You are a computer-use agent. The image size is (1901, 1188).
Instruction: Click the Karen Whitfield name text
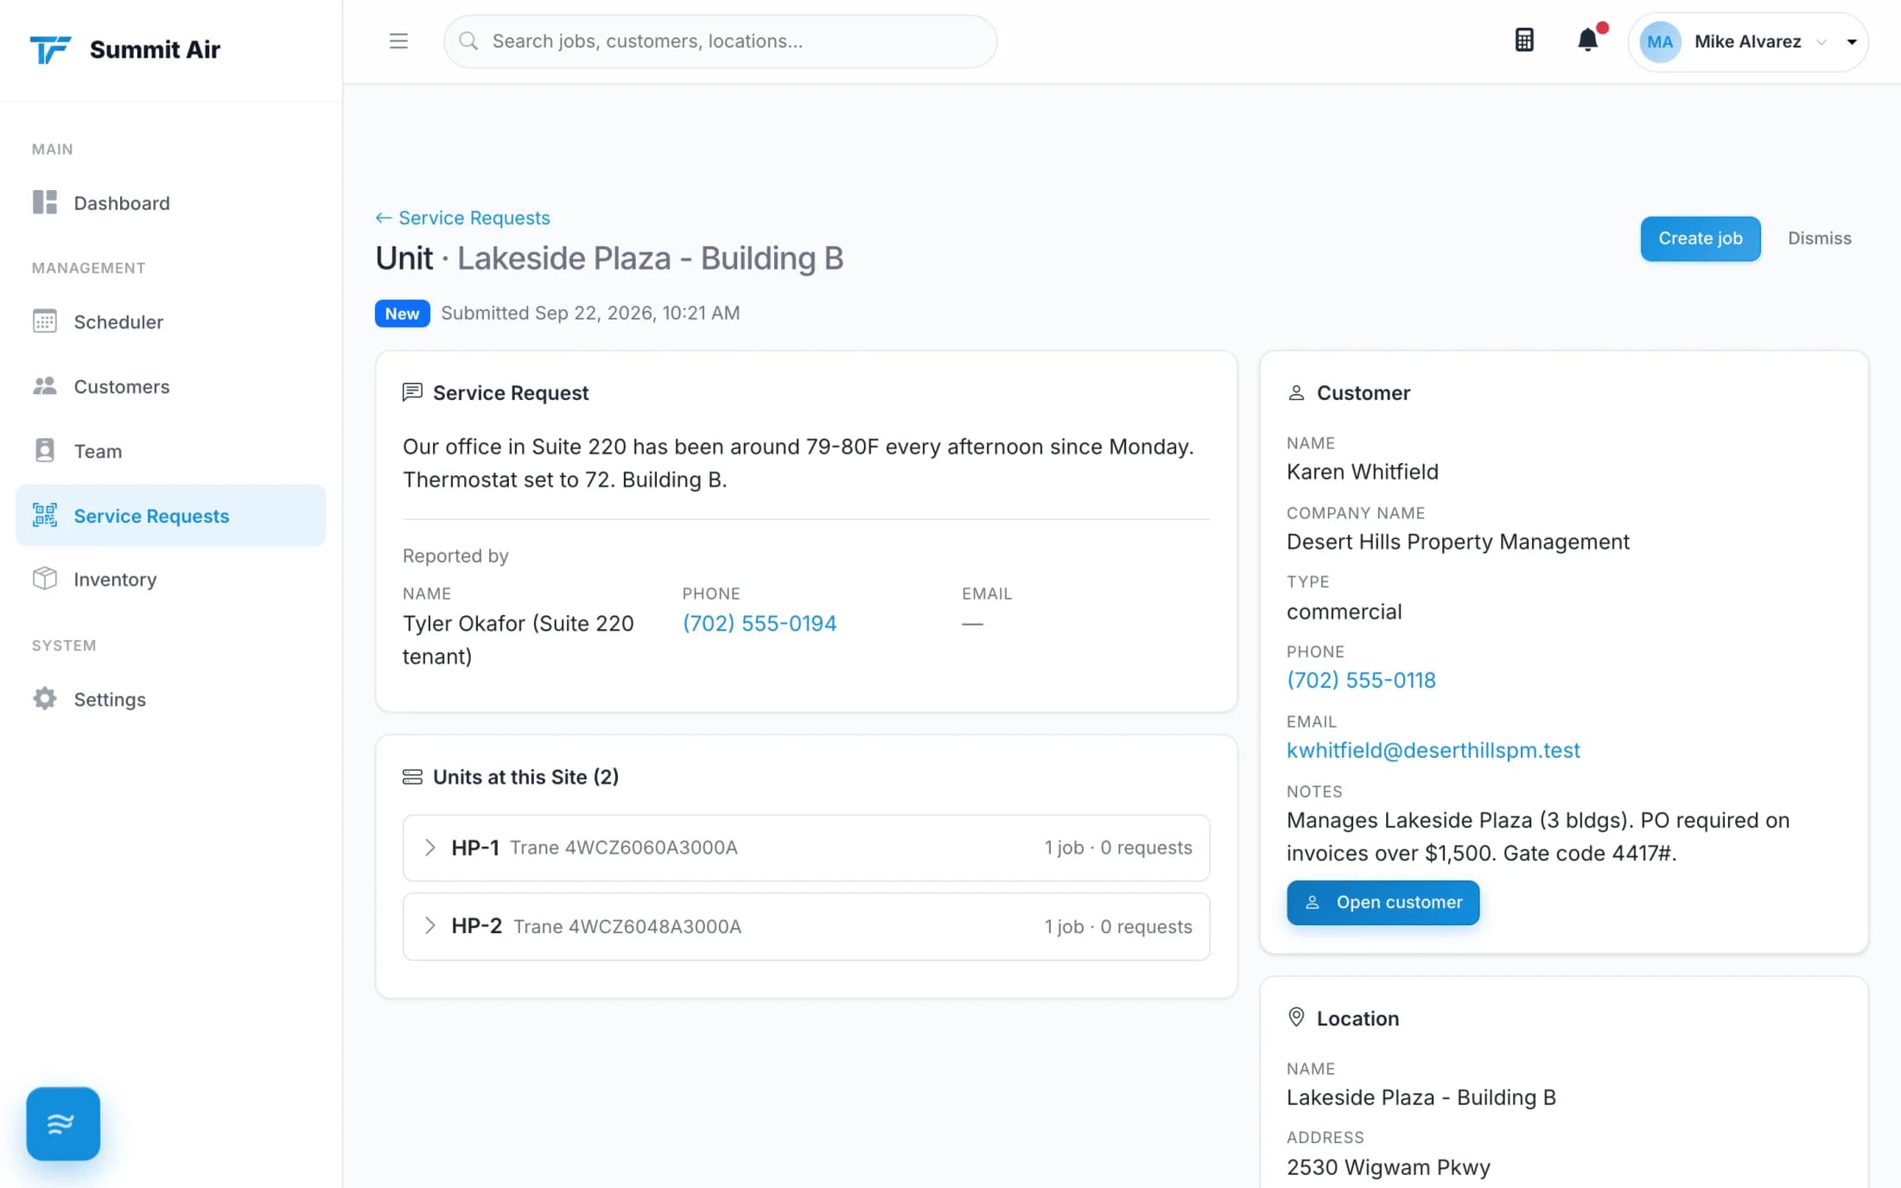pos(1362,472)
